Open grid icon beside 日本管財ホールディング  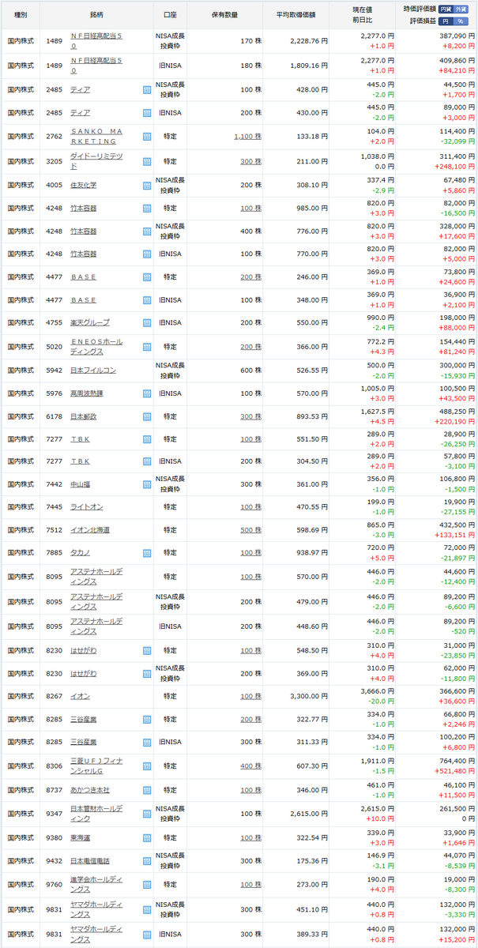pyautogui.click(x=147, y=814)
